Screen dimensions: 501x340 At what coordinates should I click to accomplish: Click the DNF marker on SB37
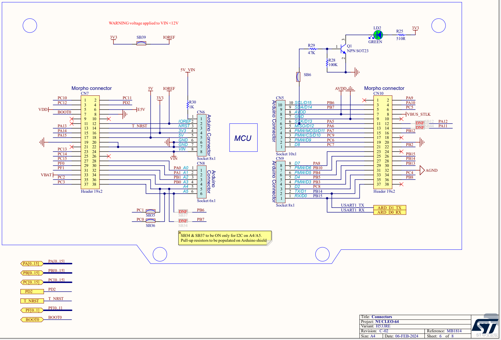pos(183,211)
